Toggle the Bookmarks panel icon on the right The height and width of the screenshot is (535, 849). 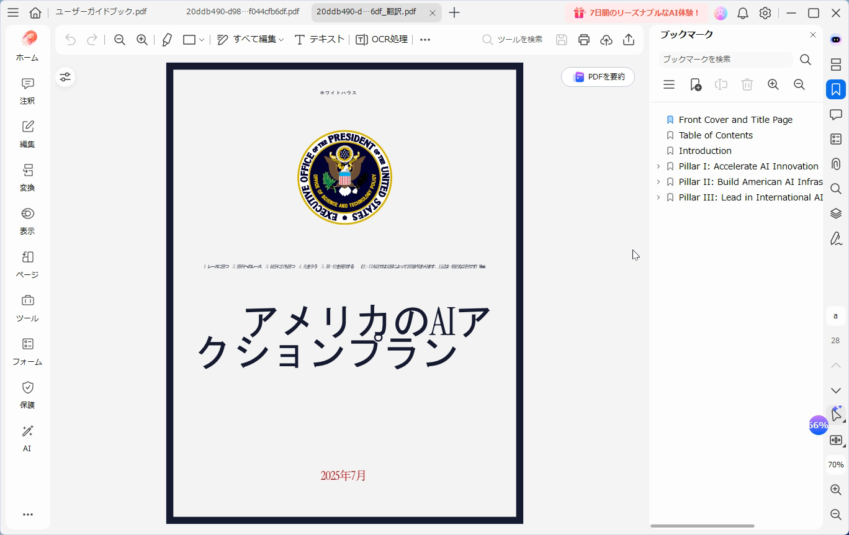[836, 89]
